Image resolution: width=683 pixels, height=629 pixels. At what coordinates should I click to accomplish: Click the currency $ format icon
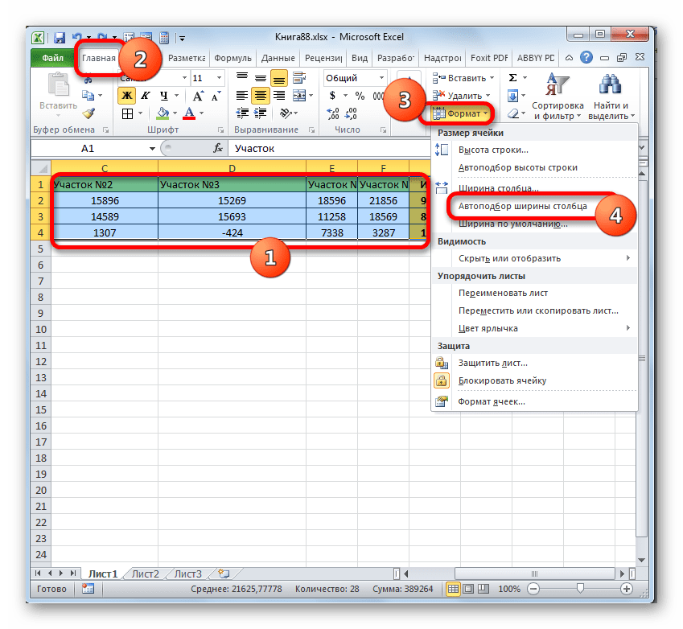coord(332,96)
